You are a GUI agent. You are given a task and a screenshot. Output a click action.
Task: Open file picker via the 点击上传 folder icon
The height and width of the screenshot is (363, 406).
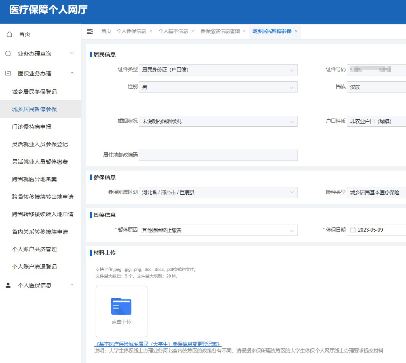[121, 307]
